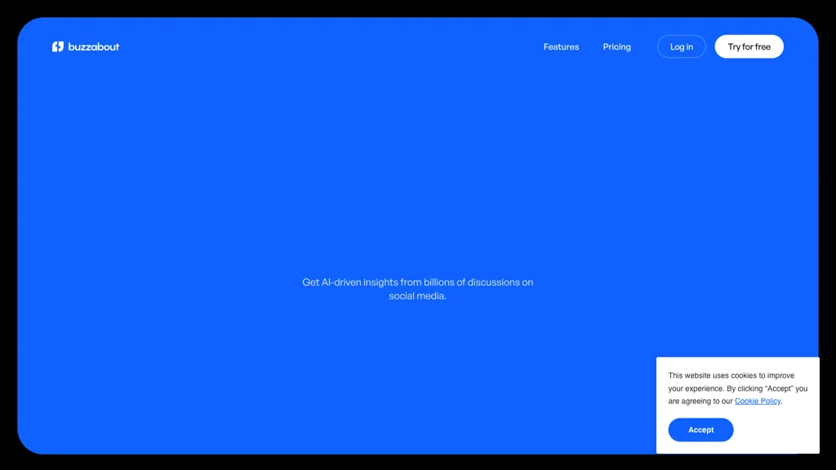Go to the Pricing page
Image resolution: width=836 pixels, height=470 pixels.
[x=617, y=47]
